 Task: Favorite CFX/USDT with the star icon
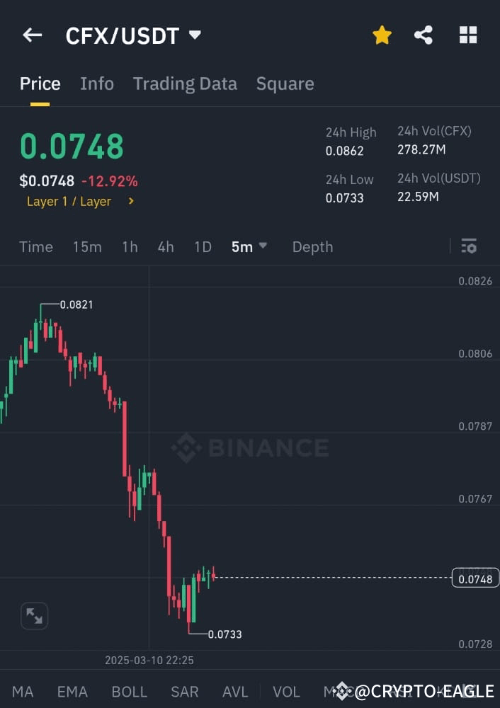[382, 35]
